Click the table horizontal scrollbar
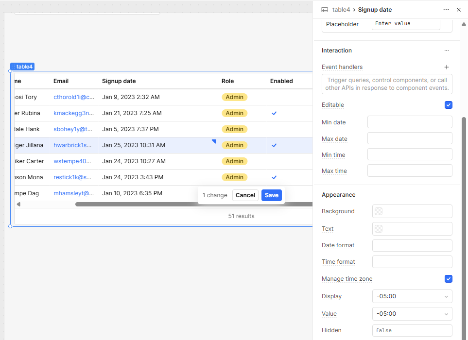The width and height of the screenshot is (468, 340). click(x=194, y=204)
